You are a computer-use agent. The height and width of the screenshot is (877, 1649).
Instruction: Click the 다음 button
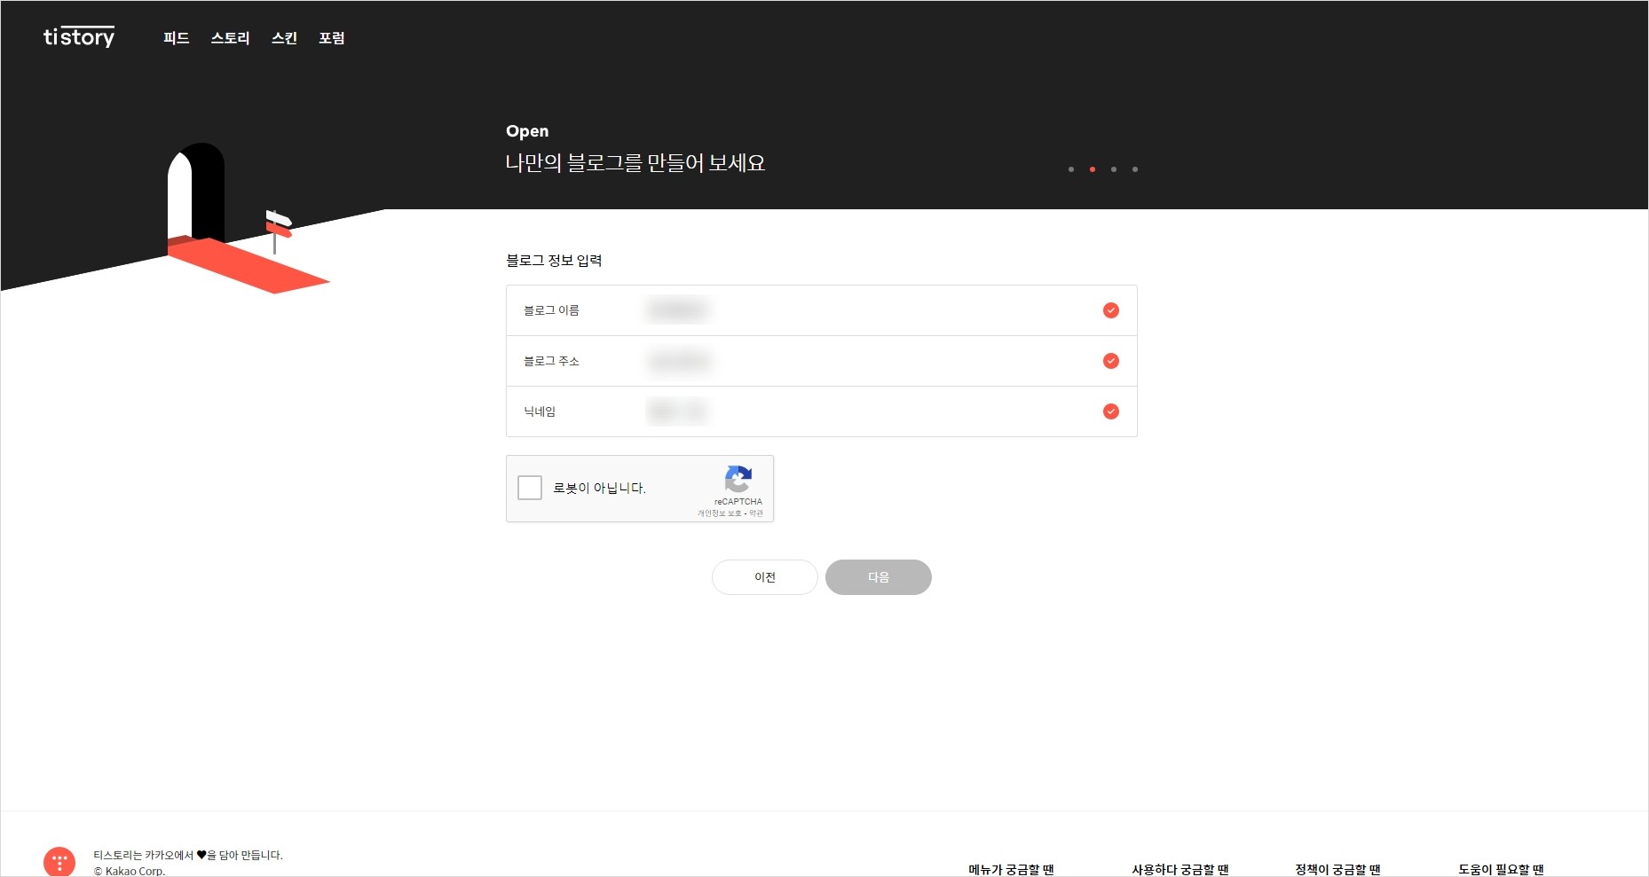[879, 577]
